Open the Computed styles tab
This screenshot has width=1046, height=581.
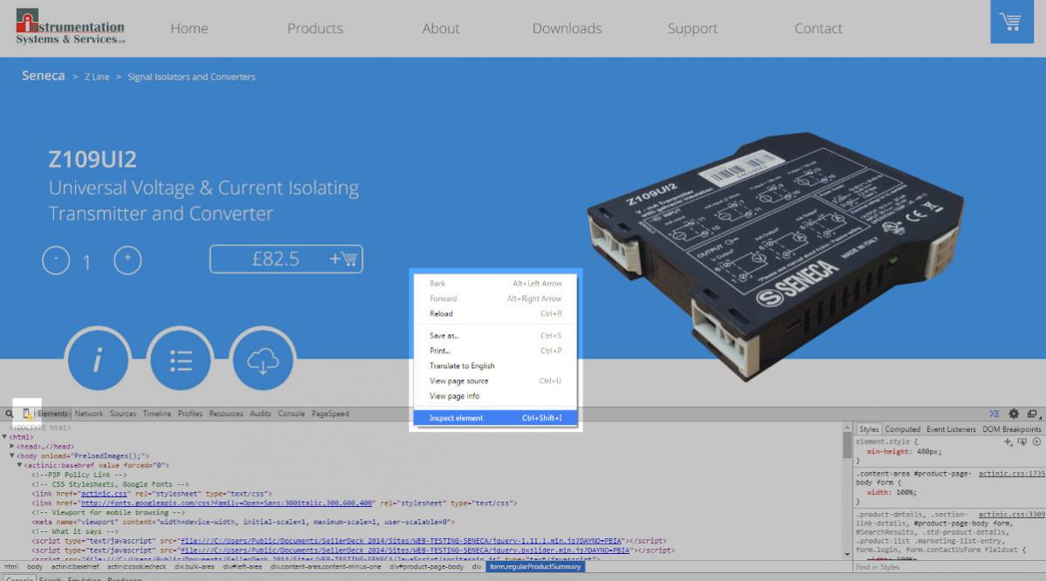click(903, 429)
